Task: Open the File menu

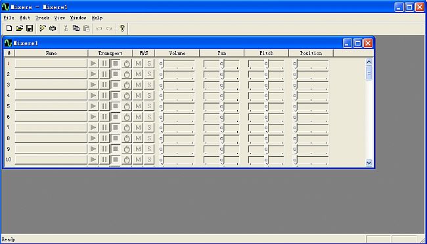Action: pyautogui.click(x=9, y=18)
